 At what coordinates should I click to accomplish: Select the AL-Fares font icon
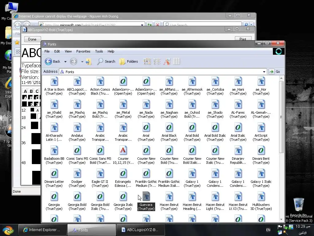[x=238, y=104]
